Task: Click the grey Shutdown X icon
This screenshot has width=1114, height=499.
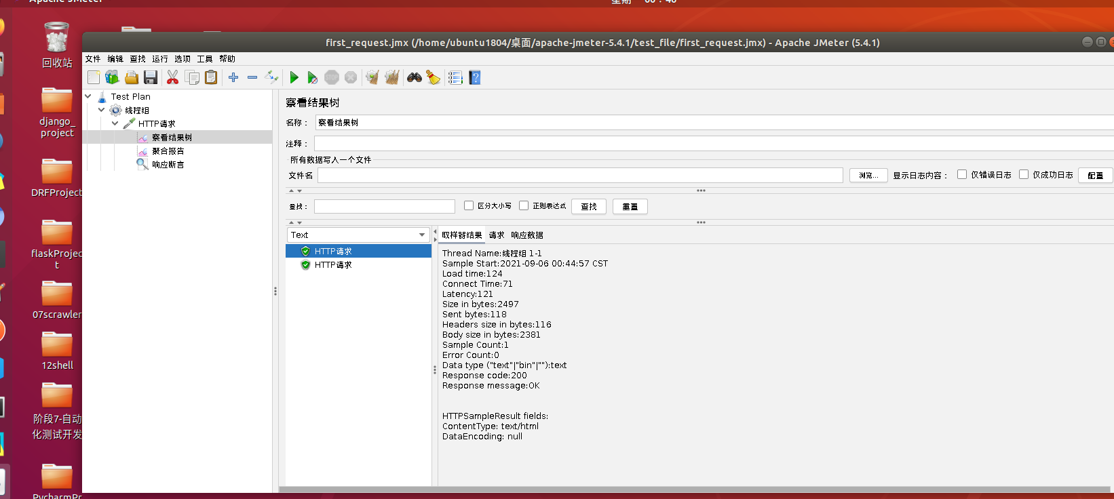Action: (x=351, y=77)
